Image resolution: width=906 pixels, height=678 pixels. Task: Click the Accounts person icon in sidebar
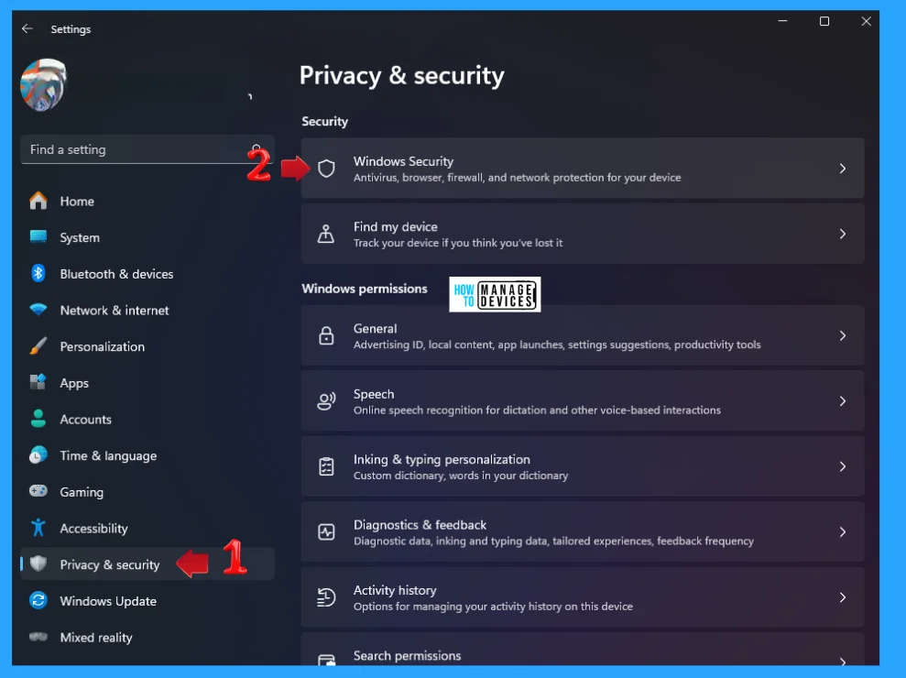point(38,419)
